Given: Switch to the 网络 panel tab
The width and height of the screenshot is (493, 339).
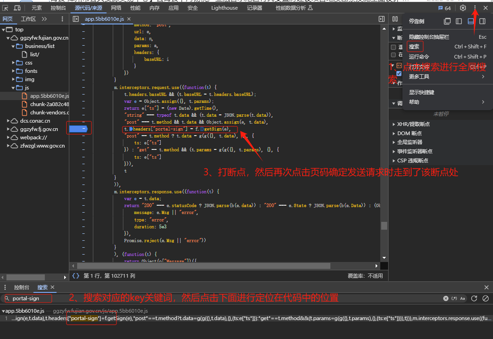Looking at the screenshot, I should pyautogui.click(x=116, y=8).
